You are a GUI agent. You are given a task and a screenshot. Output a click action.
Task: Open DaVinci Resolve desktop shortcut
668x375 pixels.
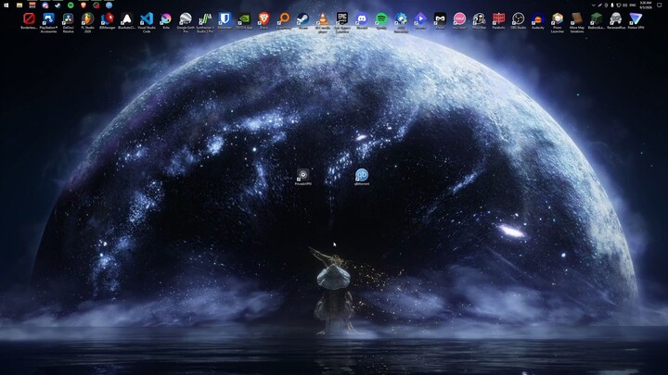[x=68, y=21]
